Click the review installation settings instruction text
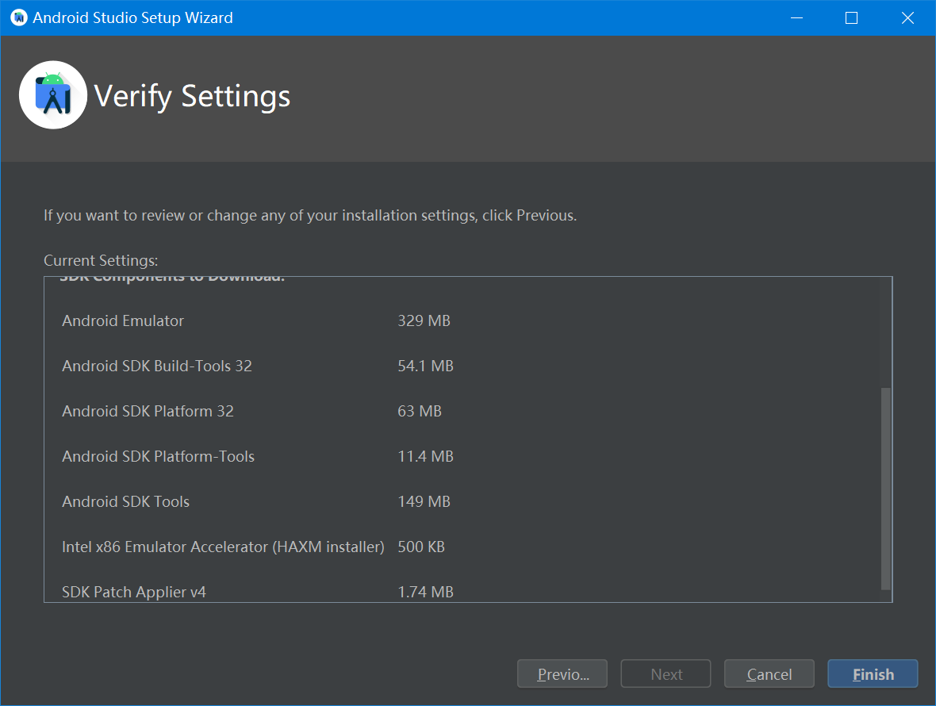Image resolution: width=936 pixels, height=706 pixels. click(x=310, y=216)
